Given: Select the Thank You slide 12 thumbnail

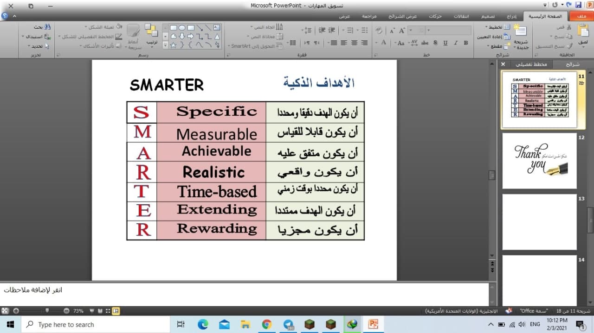Looking at the screenshot, I should tap(539, 161).
